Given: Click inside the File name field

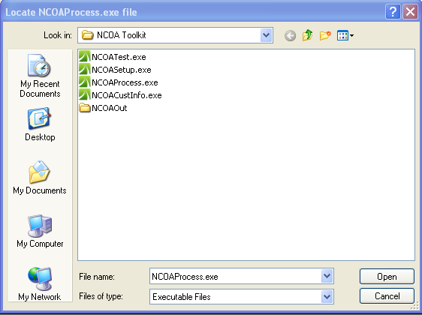Looking at the screenshot, I should pyautogui.click(x=236, y=276).
